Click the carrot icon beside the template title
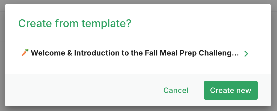 point(25,53)
